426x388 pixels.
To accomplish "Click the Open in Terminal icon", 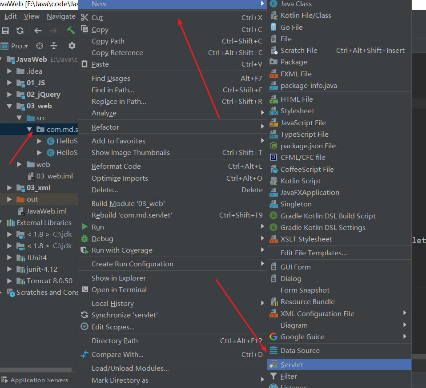I will tap(85, 289).
